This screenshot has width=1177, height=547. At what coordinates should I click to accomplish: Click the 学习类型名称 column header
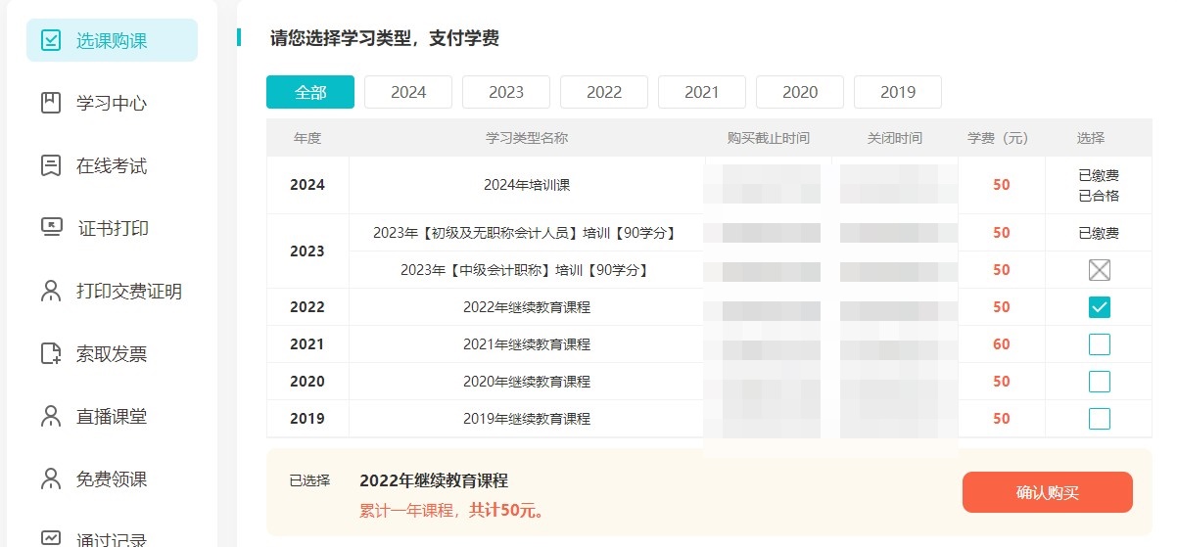(527, 138)
